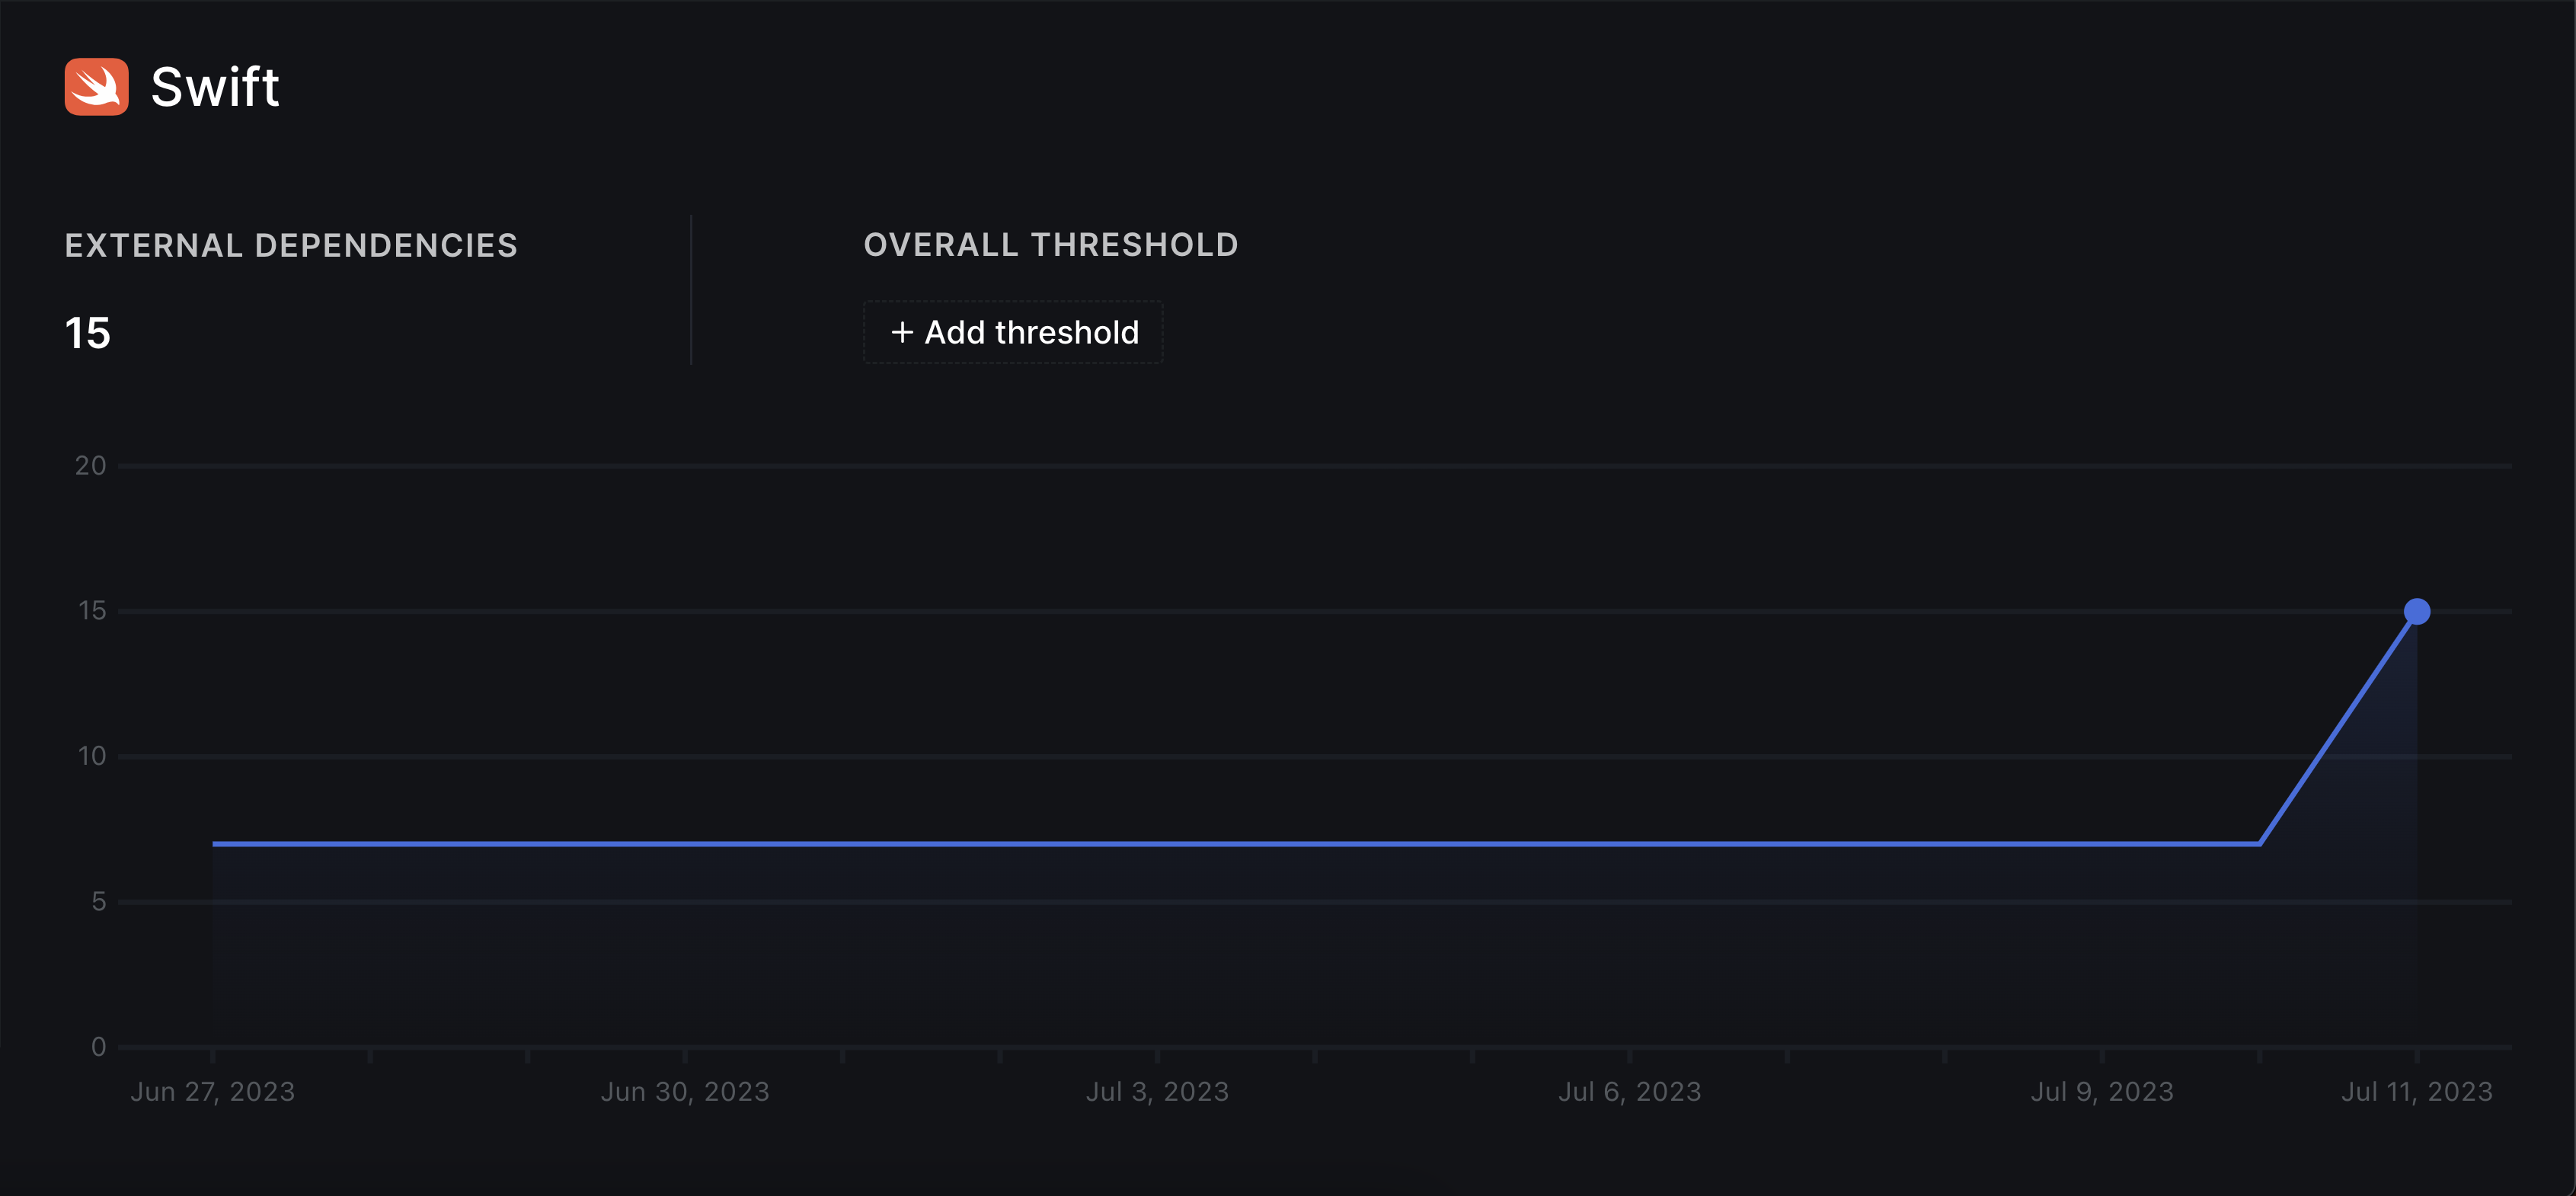Click the y-axis label 20
Viewport: 2576px width, 1196px height.
click(91, 466)
